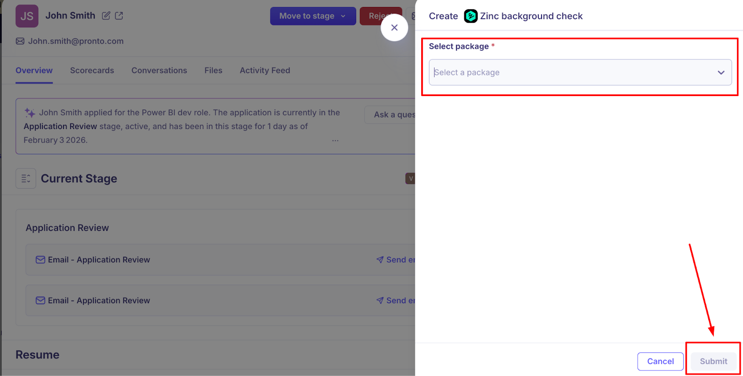Screen dimensions: 743x376
Task: Click the AI sparkle icon in summary box
Action: pos(30,113)
